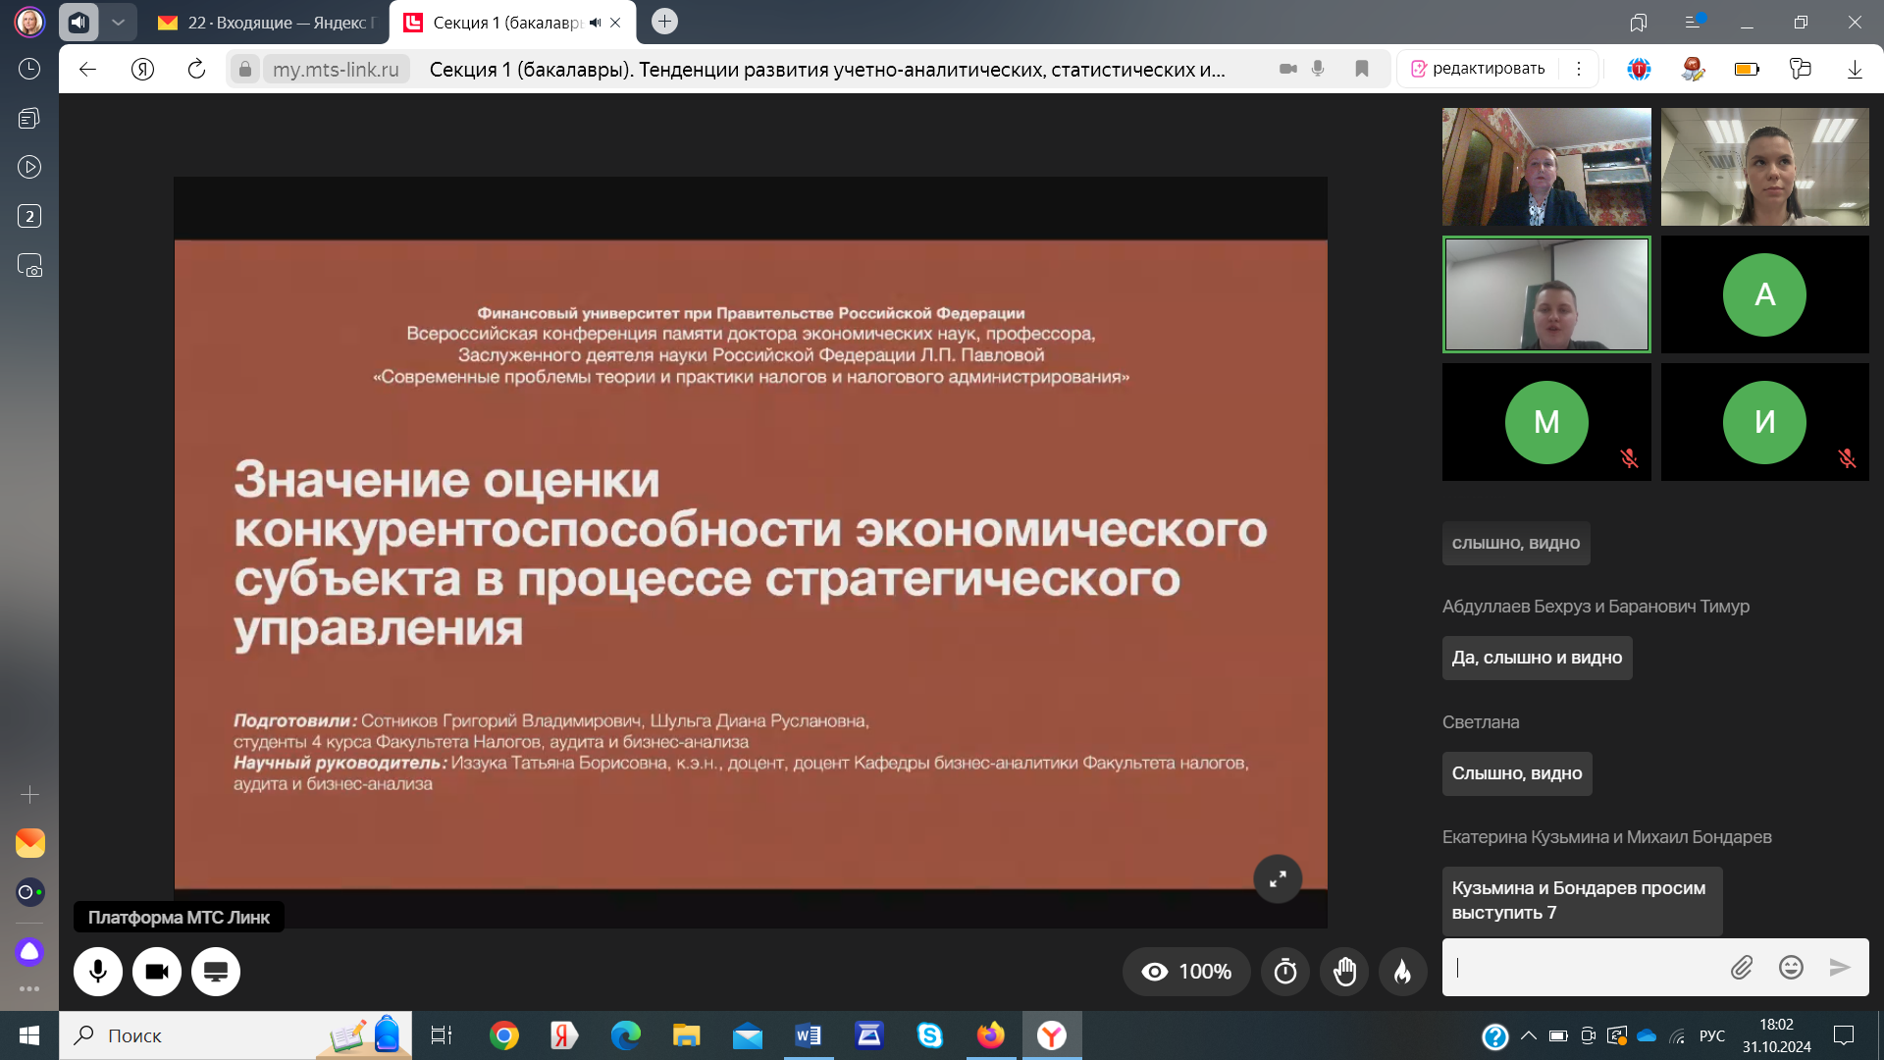Raise hand in the webinar

pyautogui.click(x=1344, y=972)
